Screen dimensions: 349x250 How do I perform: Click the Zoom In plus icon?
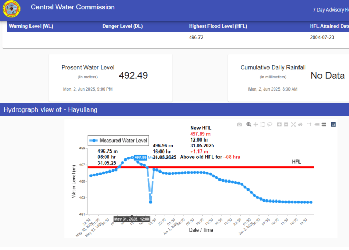click(279, 125)
